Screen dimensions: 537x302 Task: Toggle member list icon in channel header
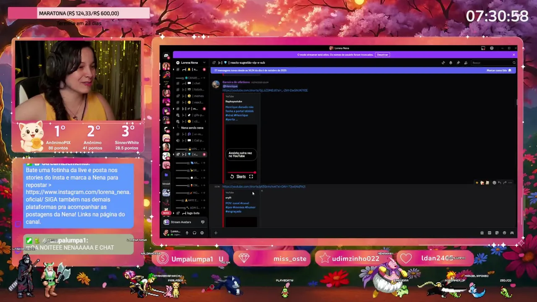coord(466,63)
